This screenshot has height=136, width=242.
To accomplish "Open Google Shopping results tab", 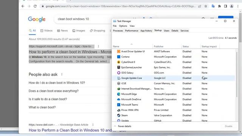I will click(x=98, y=31).
